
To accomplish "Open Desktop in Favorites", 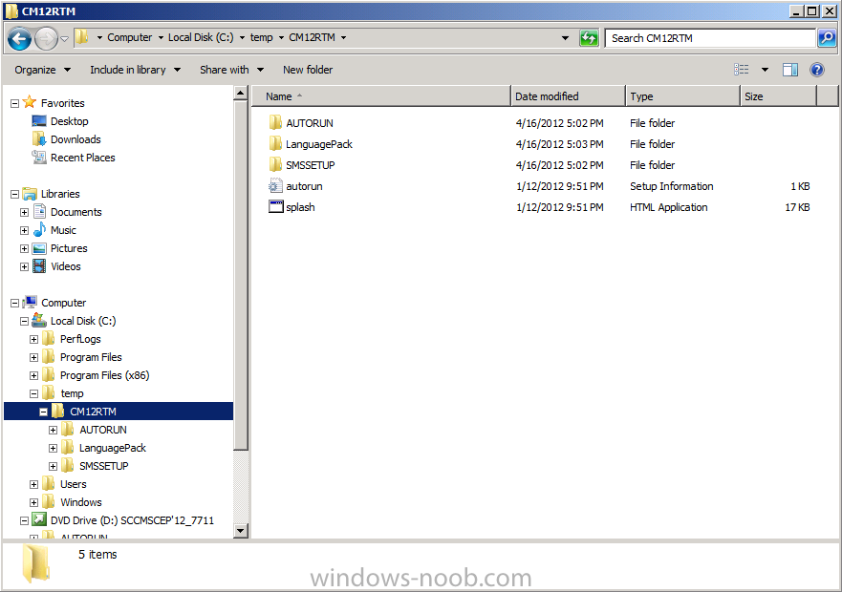I will [69, 121].
